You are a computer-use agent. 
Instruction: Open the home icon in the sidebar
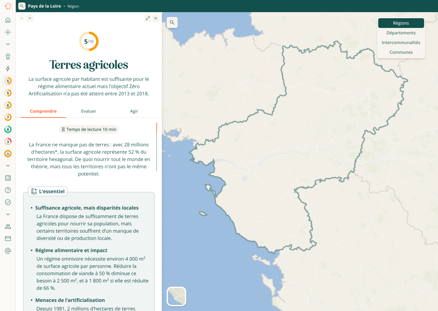click(x=8, y=20)
